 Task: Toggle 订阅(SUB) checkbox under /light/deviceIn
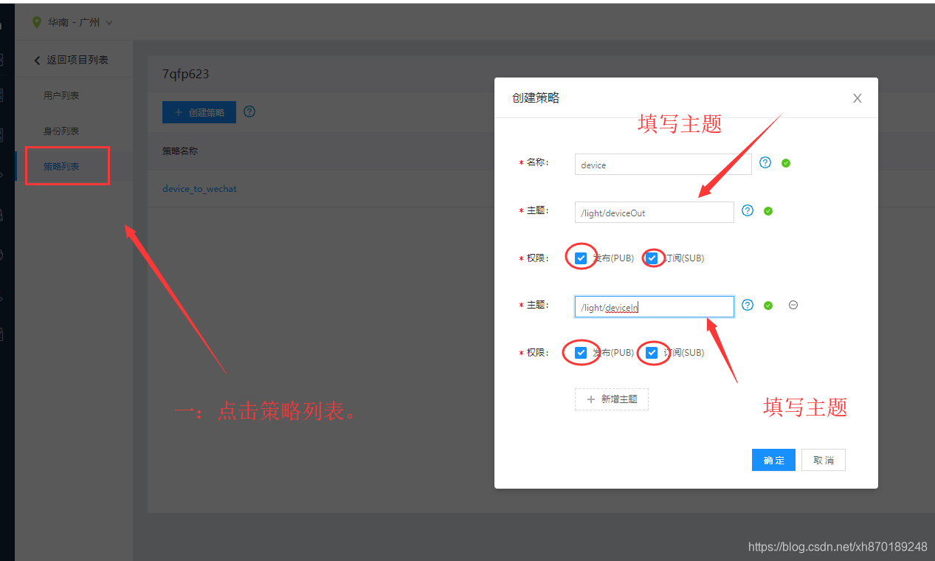[x=652, y=353]
